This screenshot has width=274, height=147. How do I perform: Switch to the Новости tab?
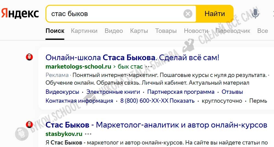[196, 31]
